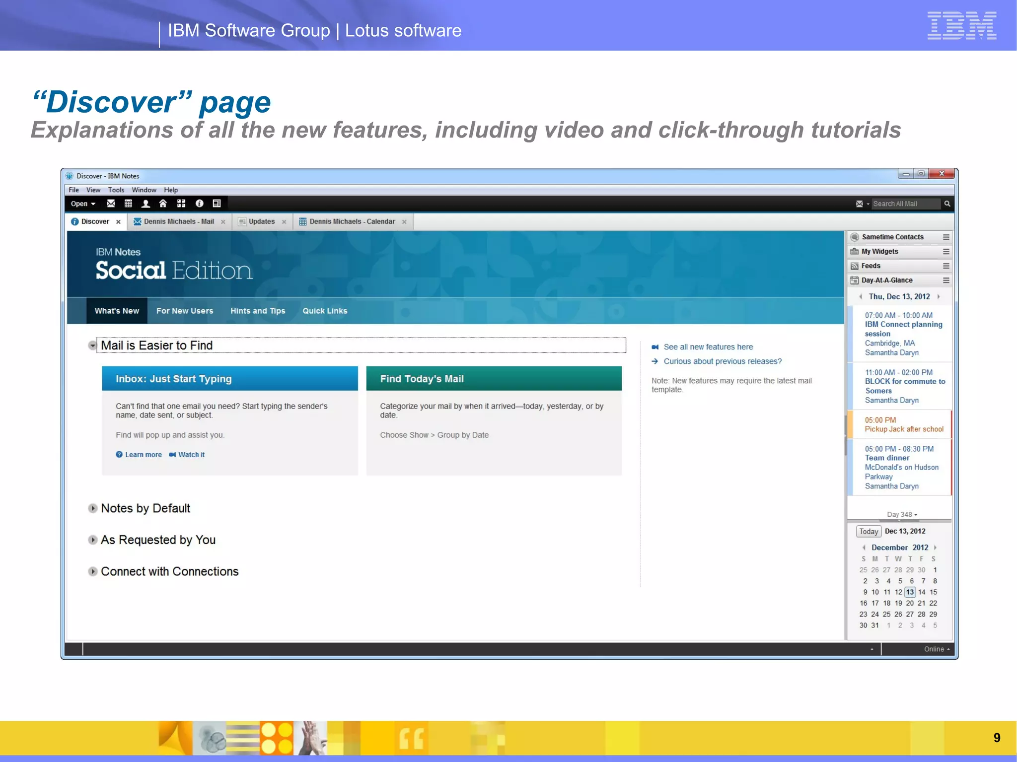1017x762 pixels.
Task: Open Day-At-A-Glance panel menu
Action: [x=946, y=280]
